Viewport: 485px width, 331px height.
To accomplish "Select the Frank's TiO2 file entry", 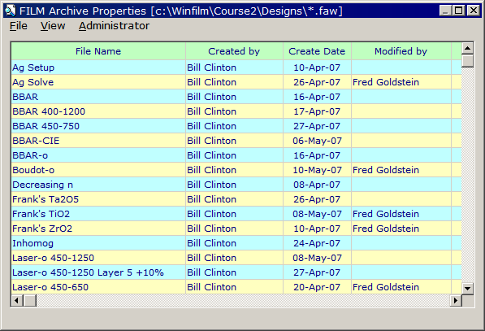I will 41,214.
